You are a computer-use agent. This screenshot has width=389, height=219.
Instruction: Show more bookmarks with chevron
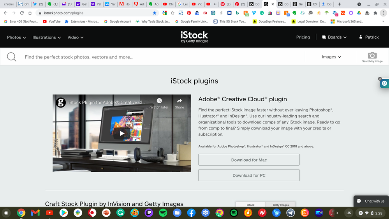coord(383,21)
